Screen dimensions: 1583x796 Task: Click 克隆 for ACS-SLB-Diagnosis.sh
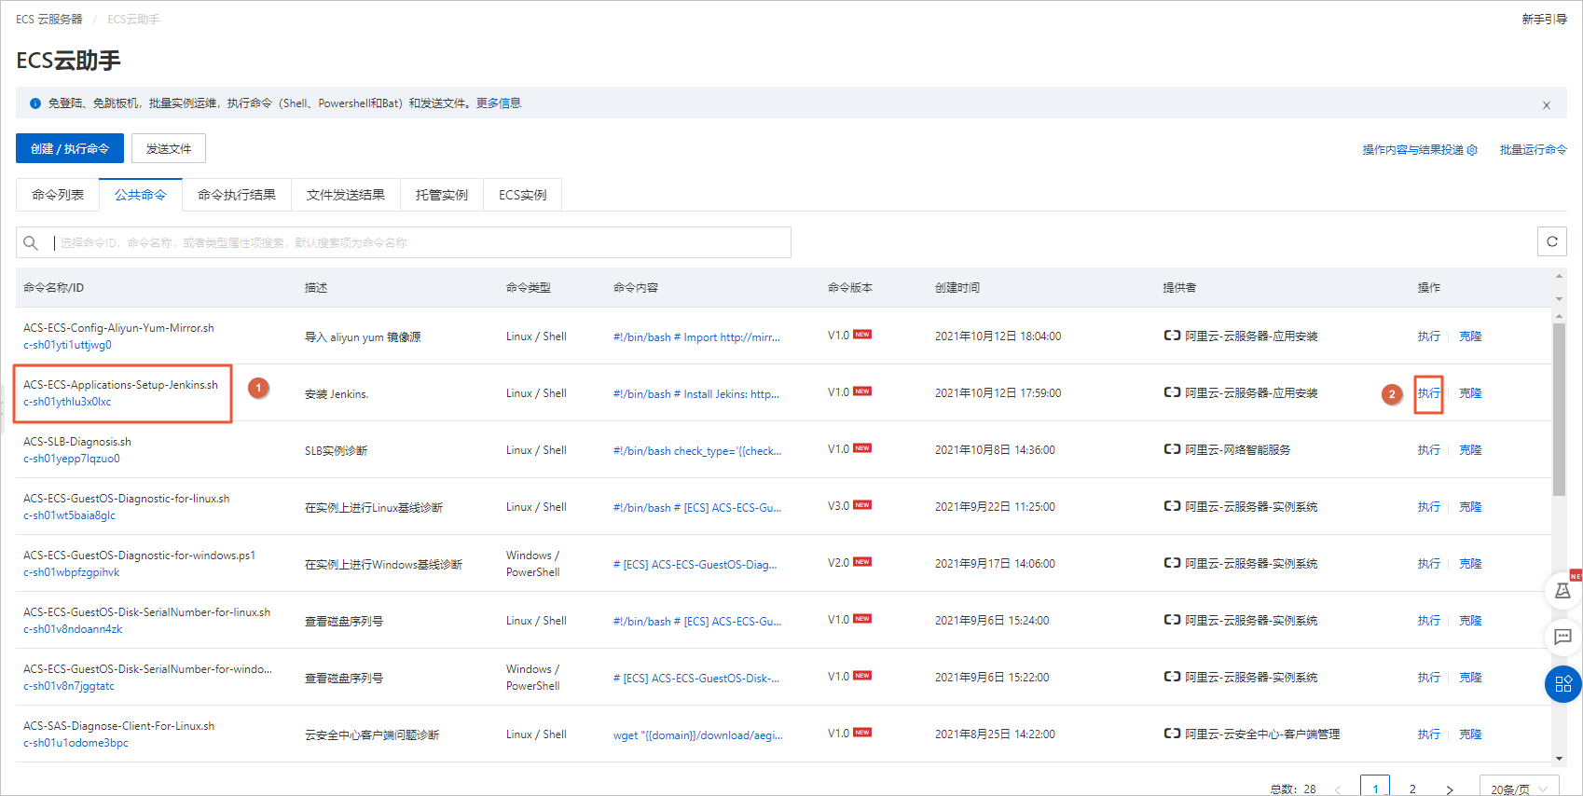pos(1470,450)
